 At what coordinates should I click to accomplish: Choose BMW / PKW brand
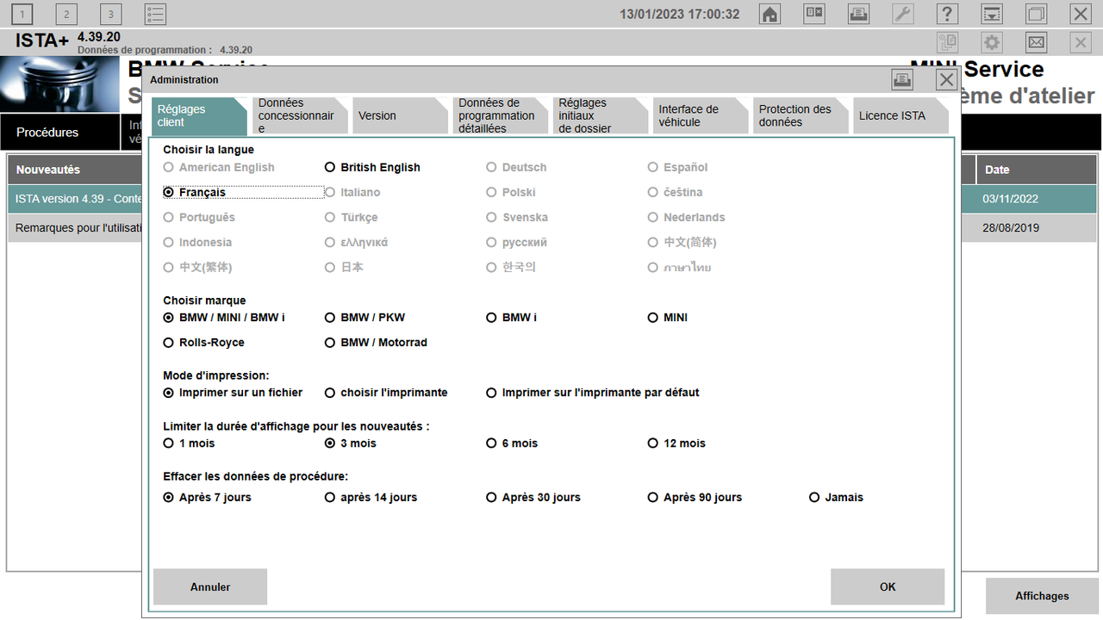(x=365, y=317)
